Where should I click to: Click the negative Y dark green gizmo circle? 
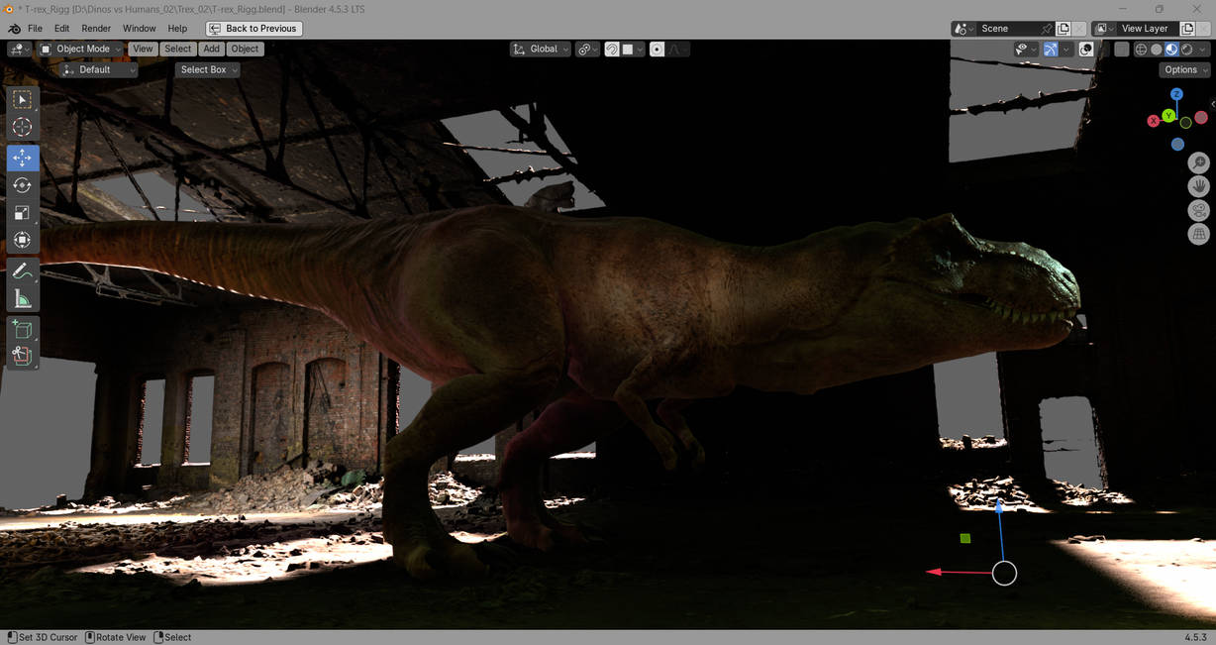[x=1185, y=123]
